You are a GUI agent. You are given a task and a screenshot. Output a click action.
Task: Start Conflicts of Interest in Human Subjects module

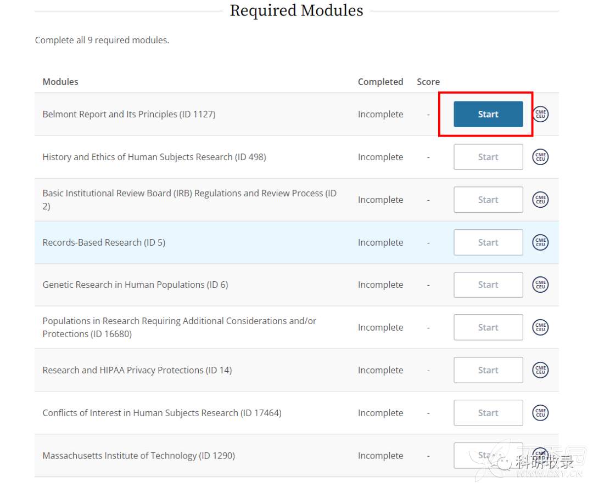(488, 413)
